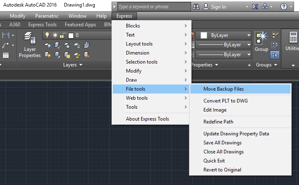299x185 pixels.
Task: Open the linear dimension dropdown arrow
Action: pyautogui.click(x=13, y=35)
